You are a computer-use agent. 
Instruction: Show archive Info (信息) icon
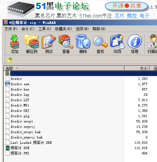click(135, 41)
